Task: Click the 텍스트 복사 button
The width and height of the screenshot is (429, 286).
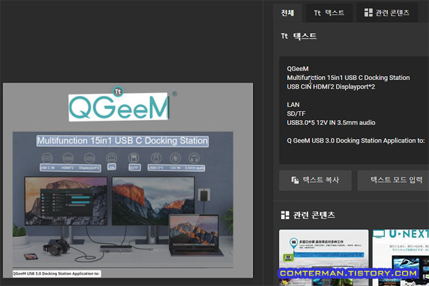Action: tap(315, 180)
